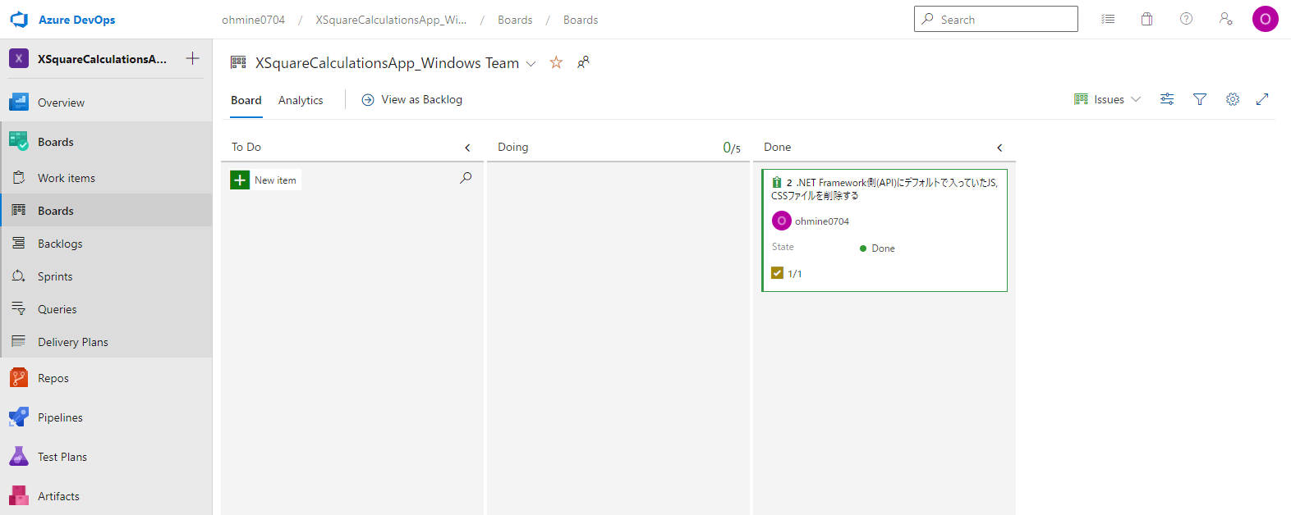Switch to the Board tab
Viewport: 1291px width, 515px height.
pyautogui.click(x=246, y=100)
